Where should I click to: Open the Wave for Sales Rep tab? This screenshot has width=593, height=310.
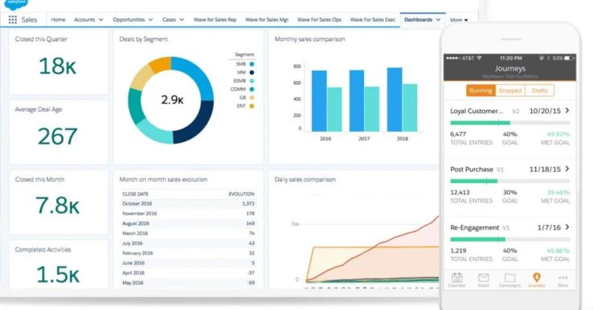[x=215, y=19]
